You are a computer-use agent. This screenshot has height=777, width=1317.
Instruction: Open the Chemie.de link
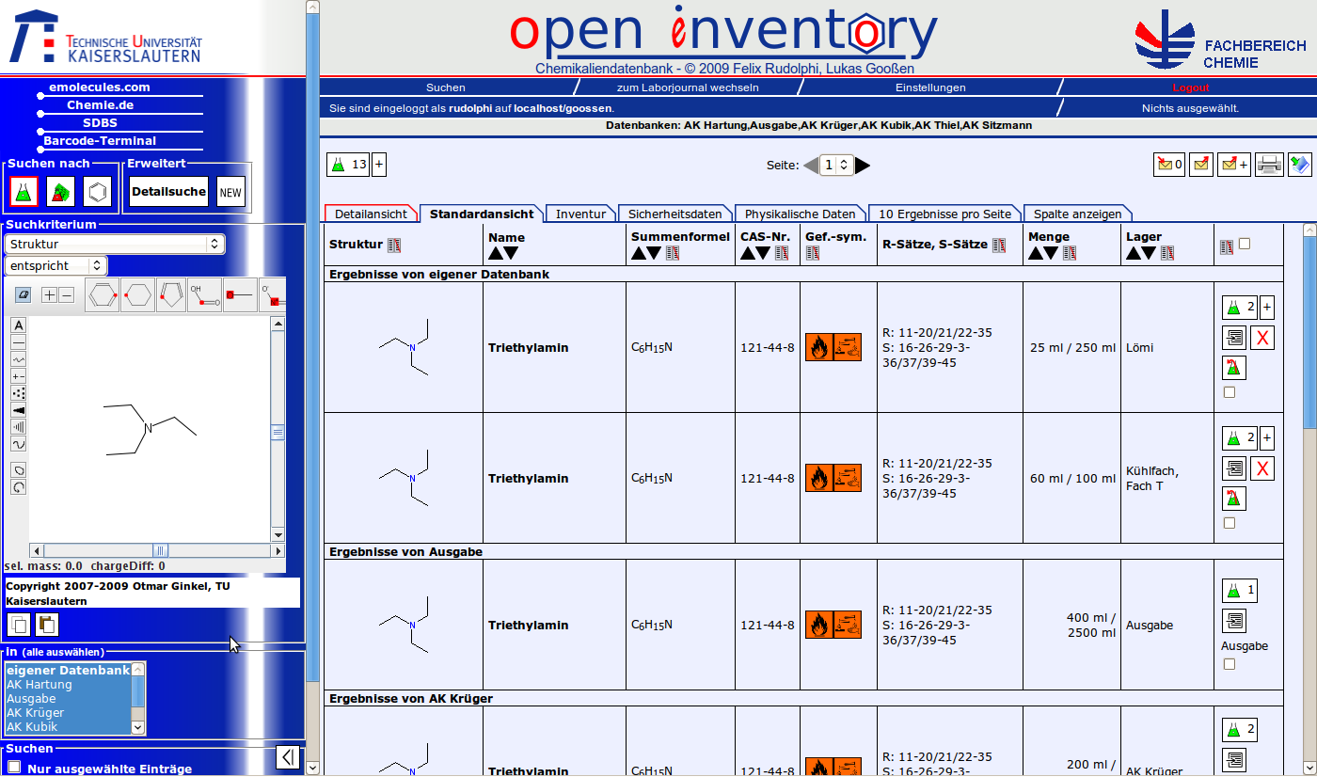pos(100,105)
